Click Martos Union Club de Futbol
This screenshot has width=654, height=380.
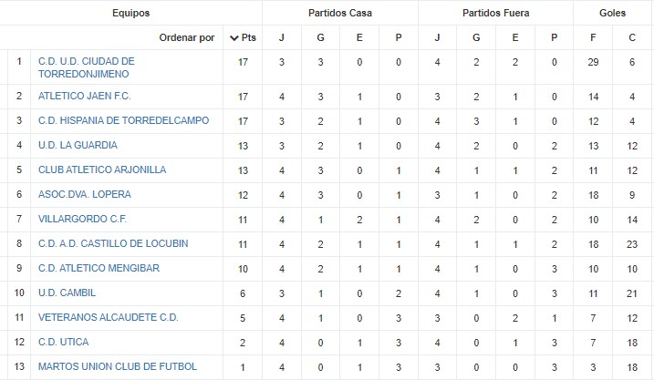(118, 366)
